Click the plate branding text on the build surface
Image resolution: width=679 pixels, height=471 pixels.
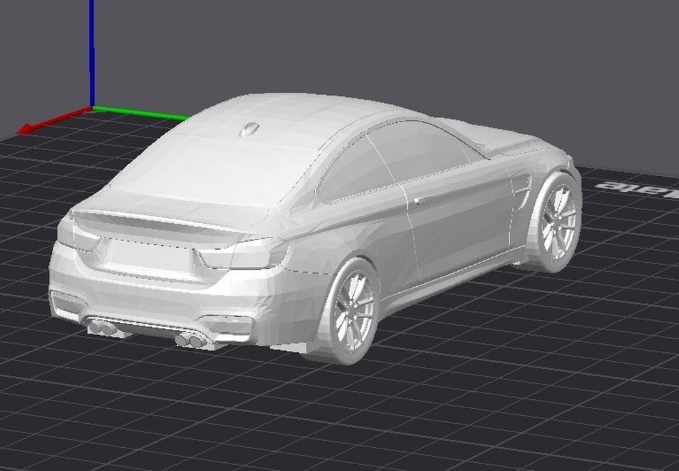coord(628,184)
